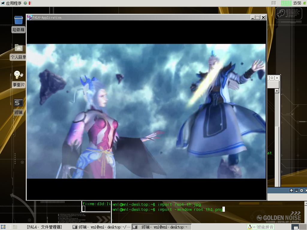The width and height of the screenshot is (307, 230).
Task: Switch to the 终端 wnl@wnl-desktop: ~/... taskbar button
Action: (101, 227)
